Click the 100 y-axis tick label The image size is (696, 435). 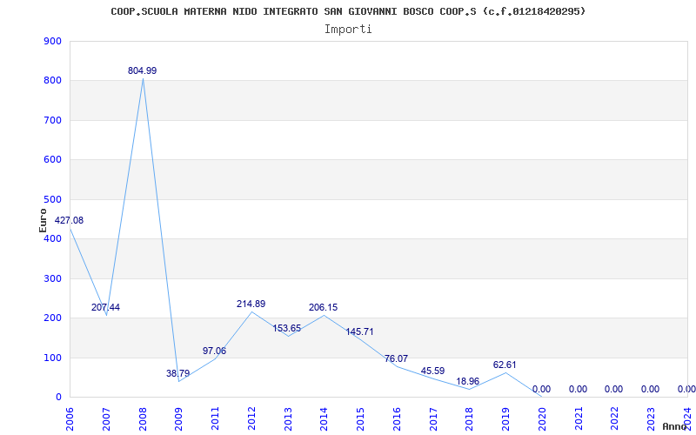click(x=53, y=358)
